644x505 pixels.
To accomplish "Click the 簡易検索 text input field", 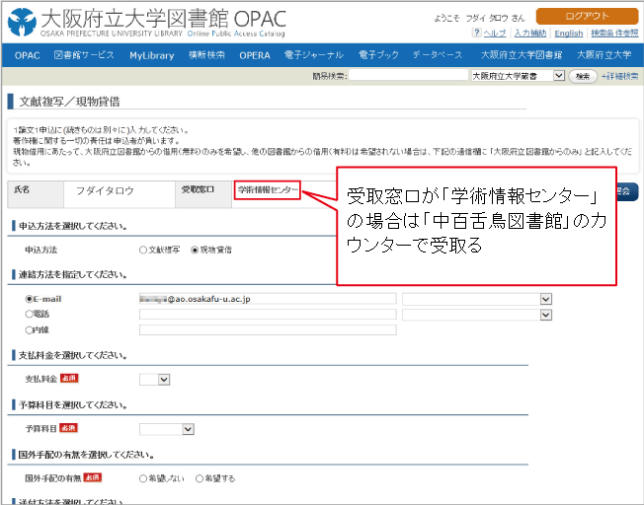I will tap(407, 75).
